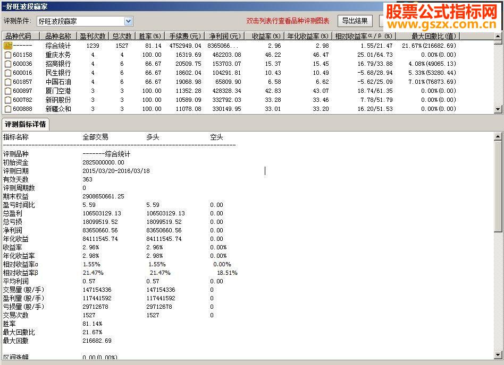
Task: Click fee value 4752949.04
Action: click(185, 46)
